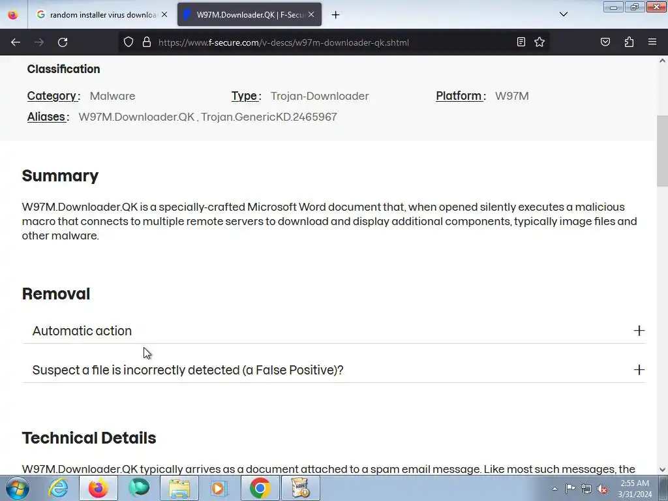Image resolution: width=668 pixels, height=501 pixels.
Task: Click the URL address bar
Action: [x=335, y=42]
